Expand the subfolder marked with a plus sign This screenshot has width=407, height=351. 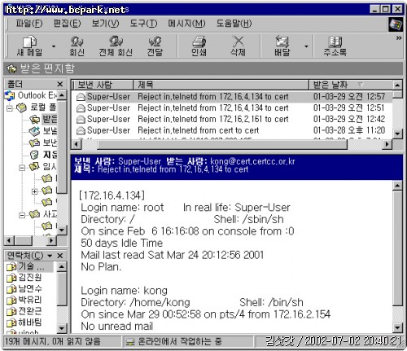34,191
